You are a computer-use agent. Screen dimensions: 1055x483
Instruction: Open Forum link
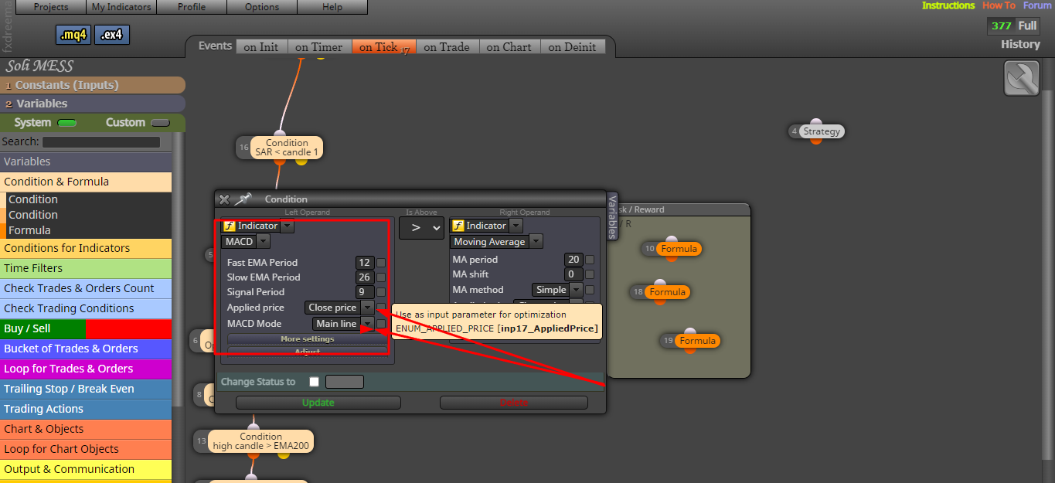[x=1037, y=5]
